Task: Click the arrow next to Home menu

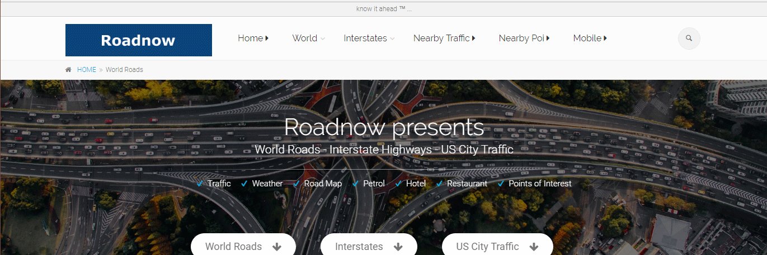Action: pyautogui.click(x=267, y=39)
